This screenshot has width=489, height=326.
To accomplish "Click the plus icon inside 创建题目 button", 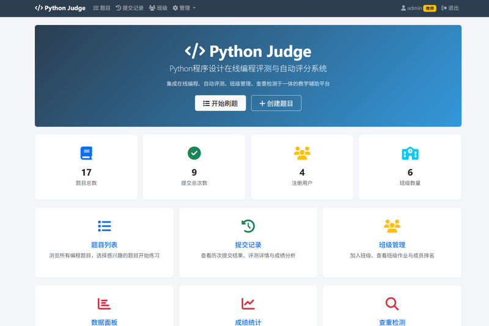I will (262, 103).
